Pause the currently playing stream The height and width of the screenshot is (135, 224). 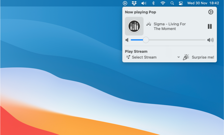coord(210,26)
